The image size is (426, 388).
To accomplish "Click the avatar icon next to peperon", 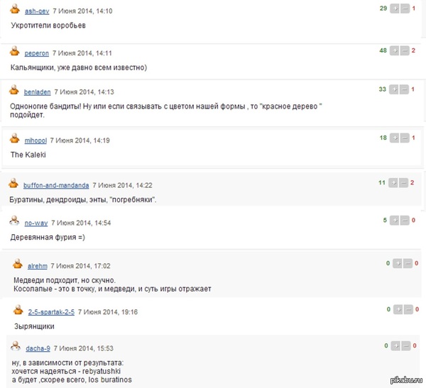I will [15, 52].
